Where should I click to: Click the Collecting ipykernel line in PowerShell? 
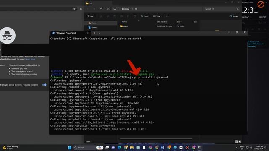(x=66, y=81)
